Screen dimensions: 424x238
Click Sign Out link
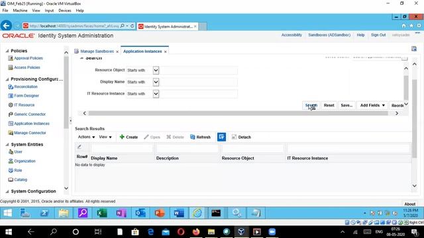pyautogui.click(x=378, y=35)
